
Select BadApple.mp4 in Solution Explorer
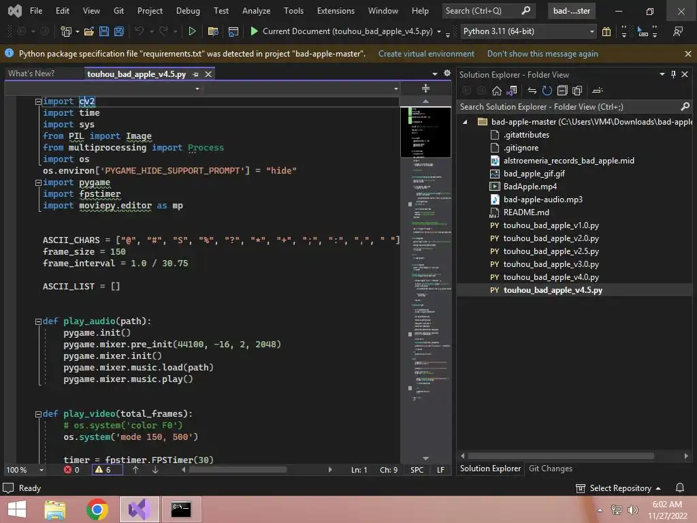pos(530,187)
